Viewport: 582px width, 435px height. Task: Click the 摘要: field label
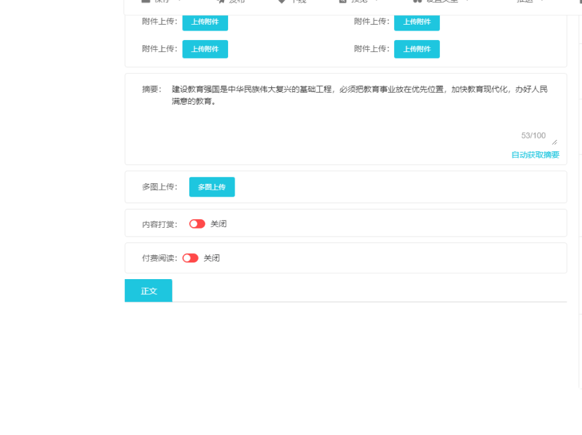pos(152,89)
